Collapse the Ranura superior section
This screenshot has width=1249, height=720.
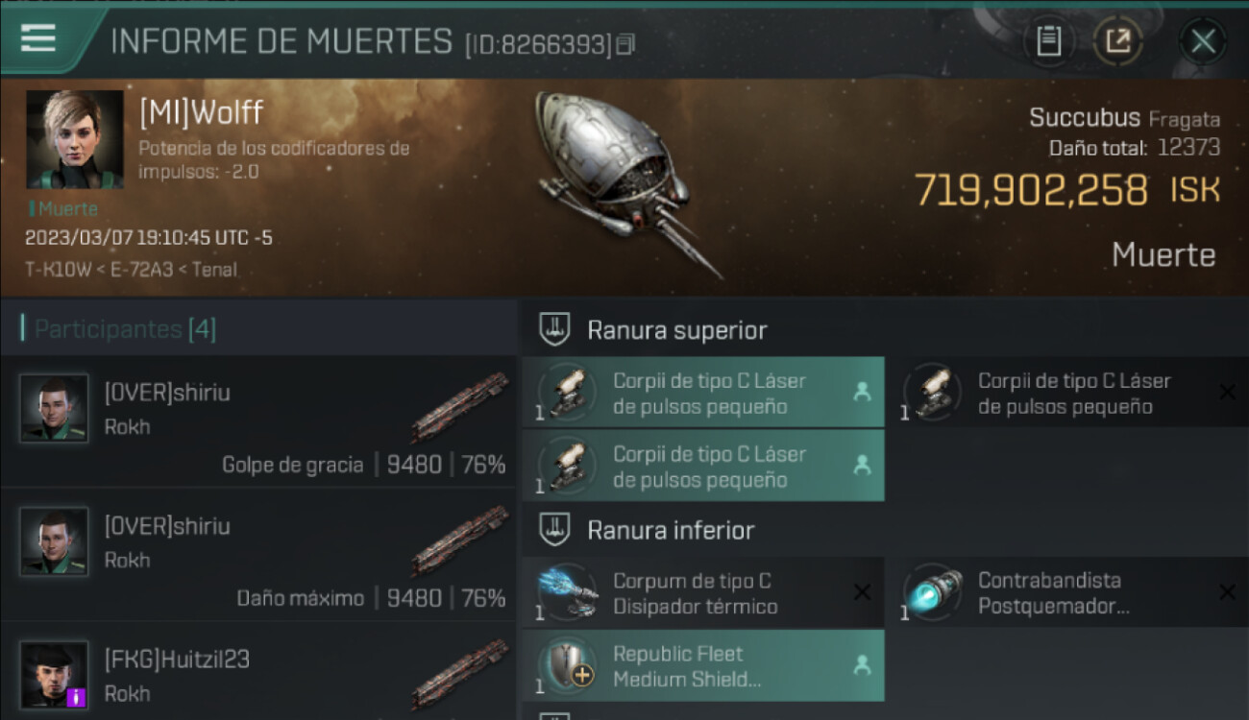pyautogui.click(x=677, y=330)
